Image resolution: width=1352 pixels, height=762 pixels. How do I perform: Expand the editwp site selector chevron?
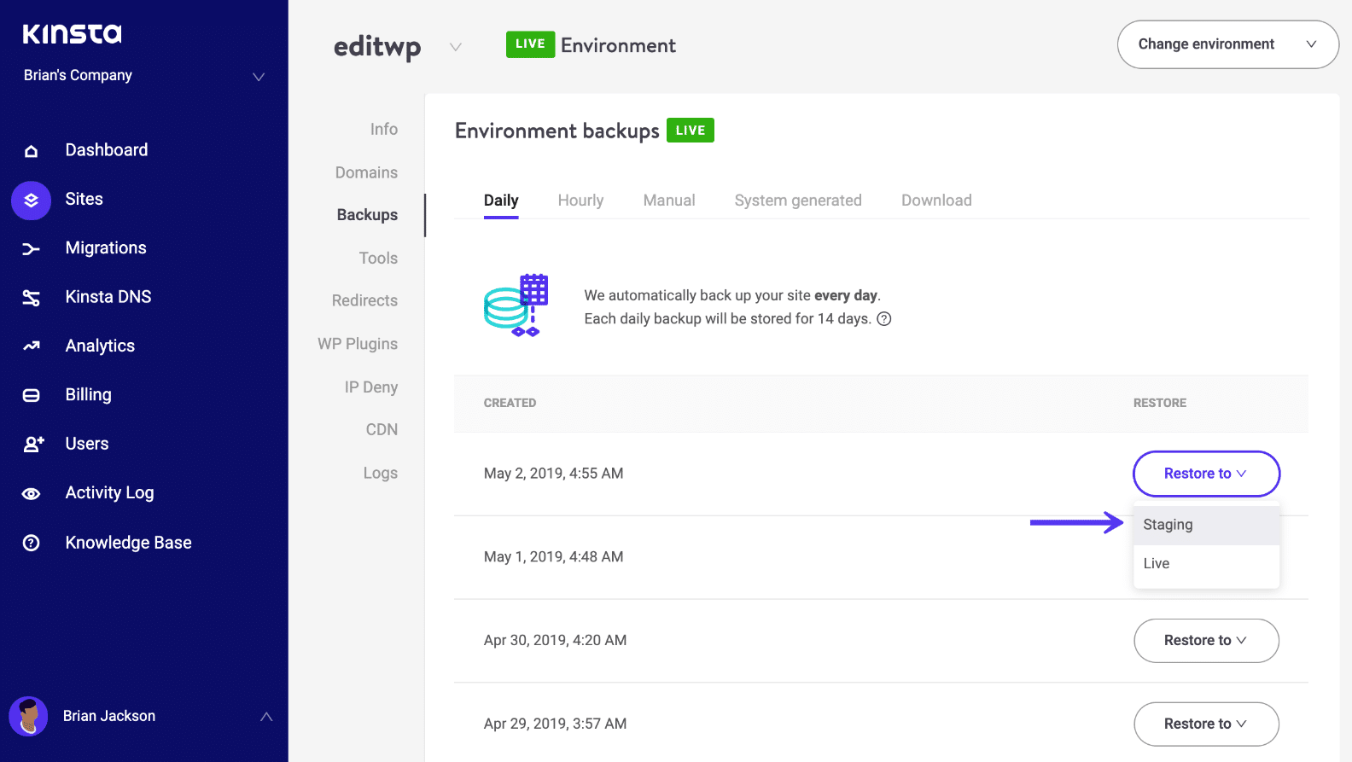[456, 47]
